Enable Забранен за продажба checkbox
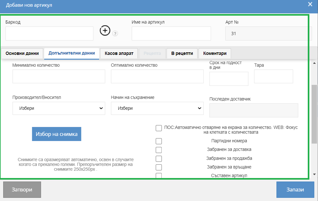This screenshot has width=318, height=201. pyautogui.click(x=159, y=159)
